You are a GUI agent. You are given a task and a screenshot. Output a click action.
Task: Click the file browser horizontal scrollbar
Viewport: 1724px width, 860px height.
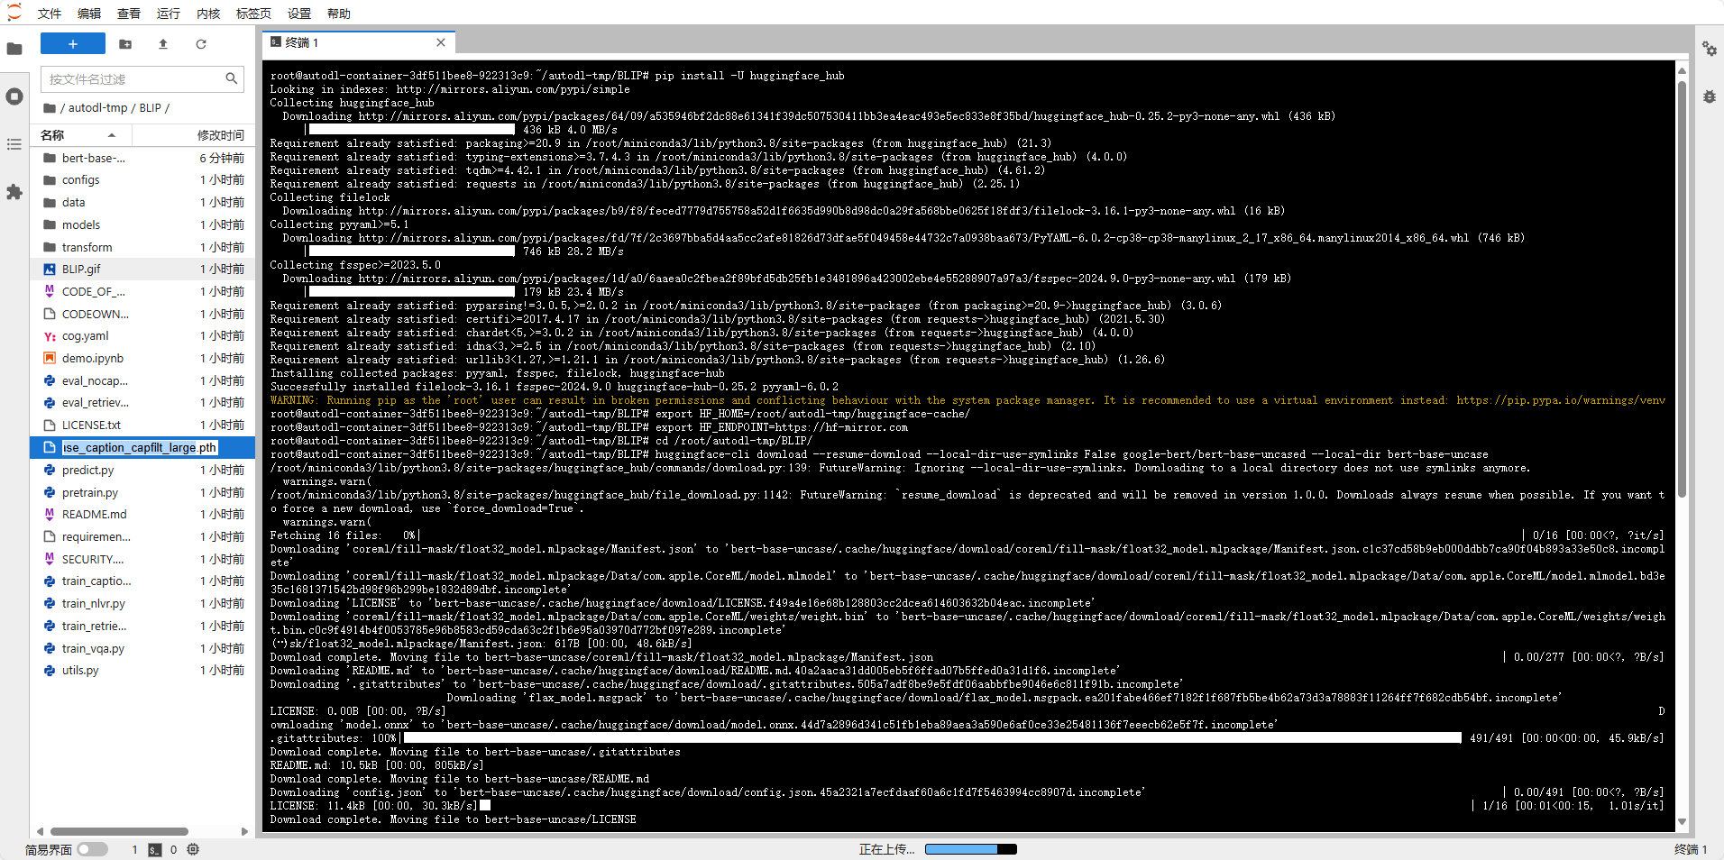click(119, 831)
